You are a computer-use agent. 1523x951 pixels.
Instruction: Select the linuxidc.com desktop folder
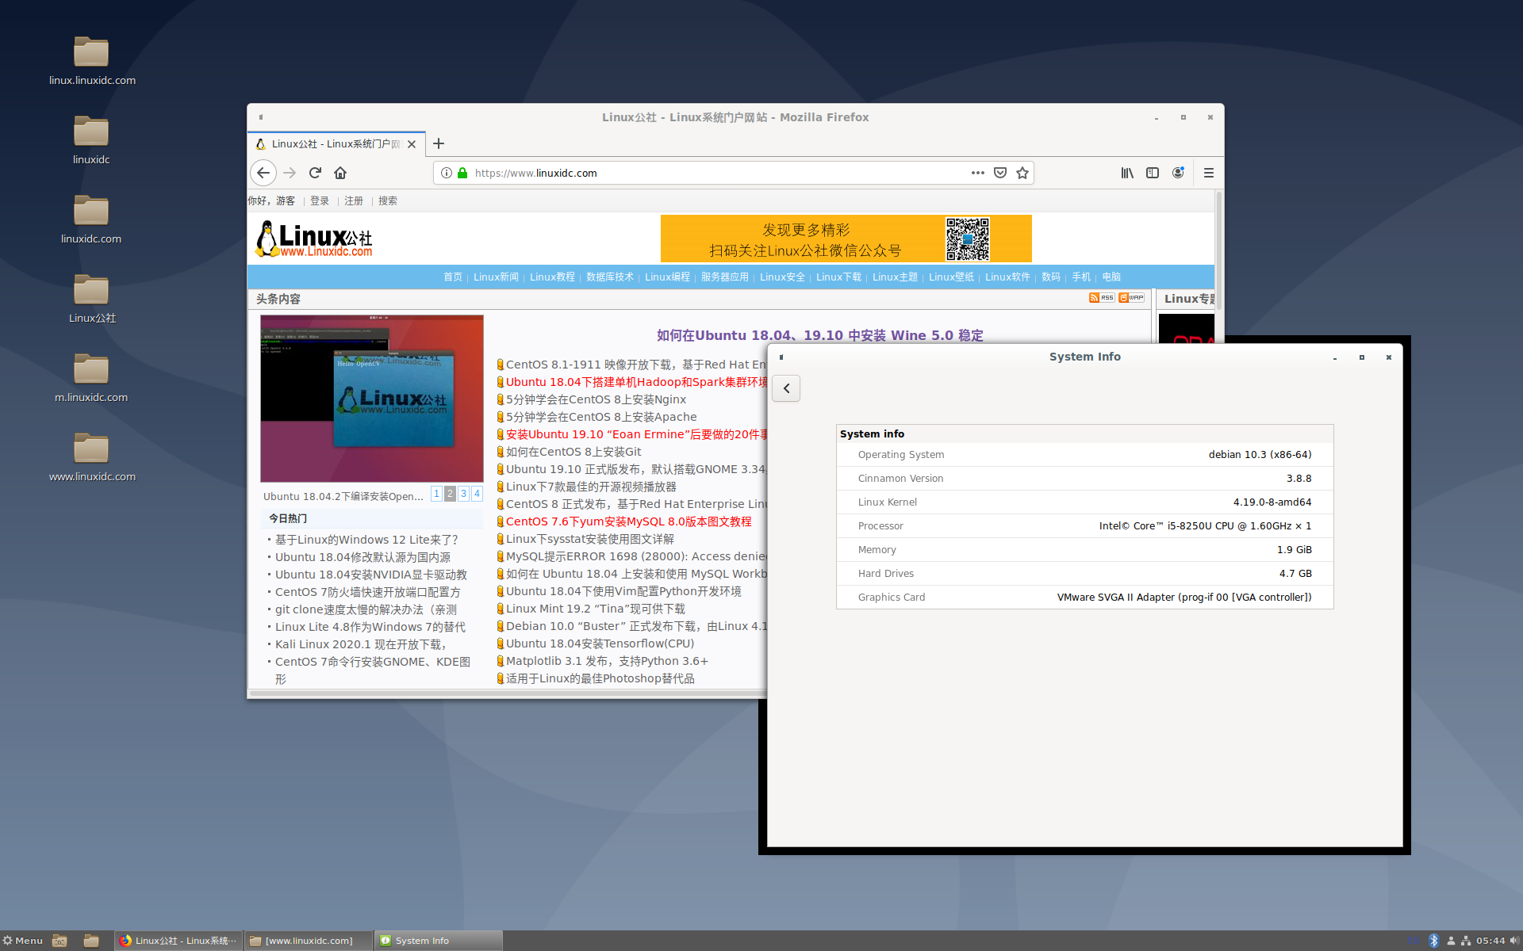[91, 220]
